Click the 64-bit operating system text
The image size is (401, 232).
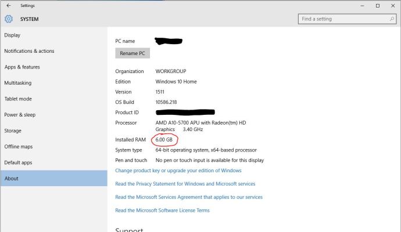pyautogui.click(x=206, y=150)
